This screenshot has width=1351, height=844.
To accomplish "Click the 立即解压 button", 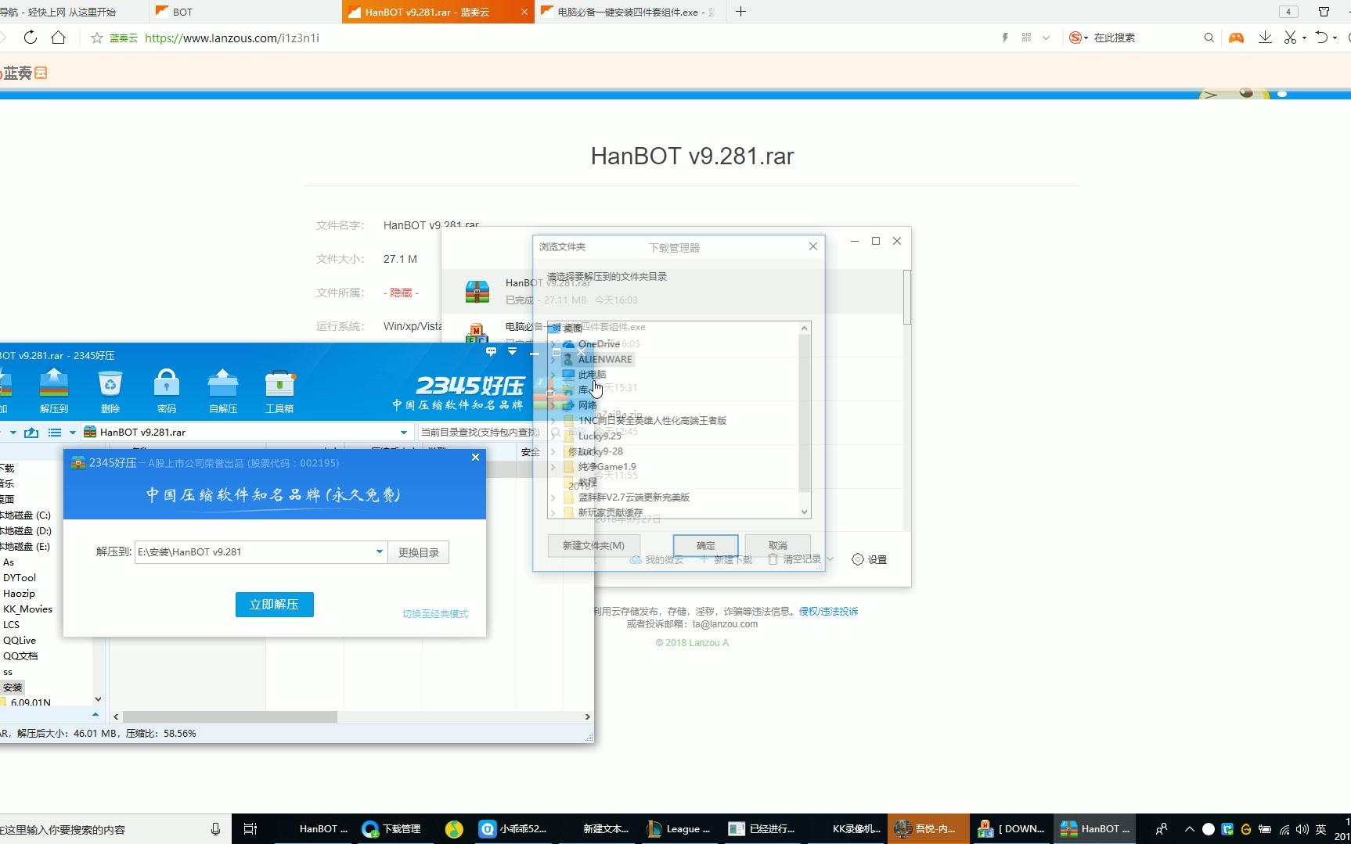I will click(275, 605).
